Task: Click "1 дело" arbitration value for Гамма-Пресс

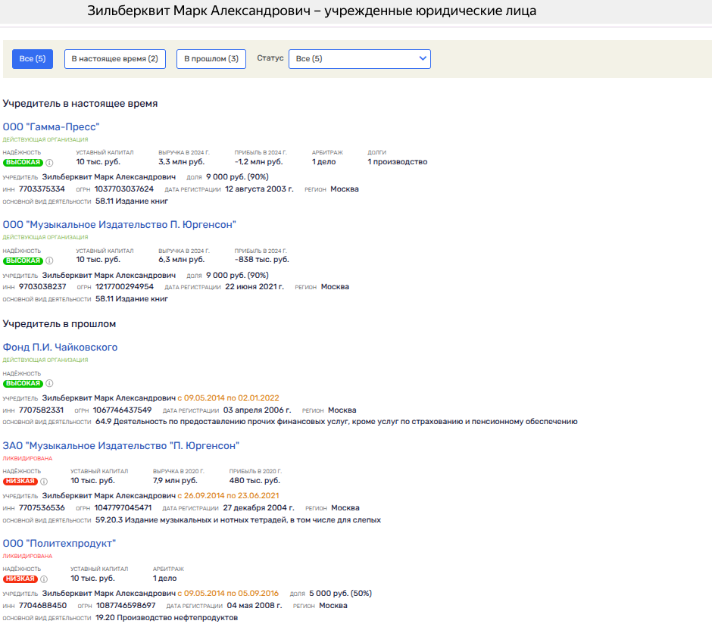Action: [x=324, y=162]
